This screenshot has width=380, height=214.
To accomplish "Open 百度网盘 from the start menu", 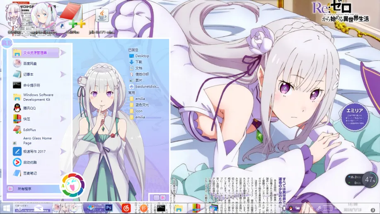I will (x=30, y=63).
